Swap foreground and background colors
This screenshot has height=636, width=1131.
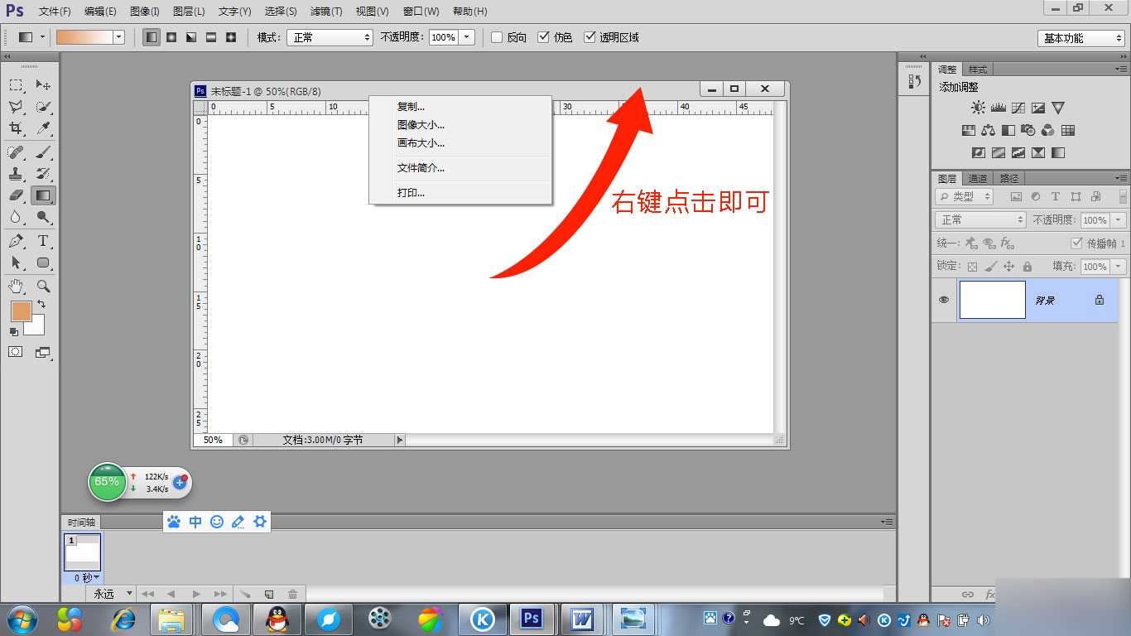[x=41, y=305]
